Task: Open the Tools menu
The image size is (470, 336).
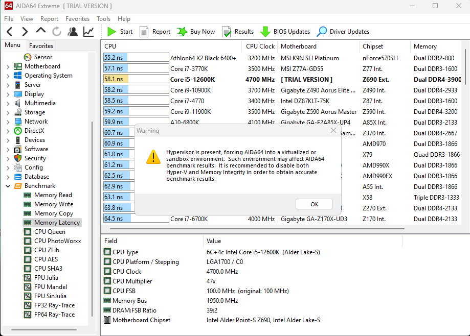Action: point(103,18)
